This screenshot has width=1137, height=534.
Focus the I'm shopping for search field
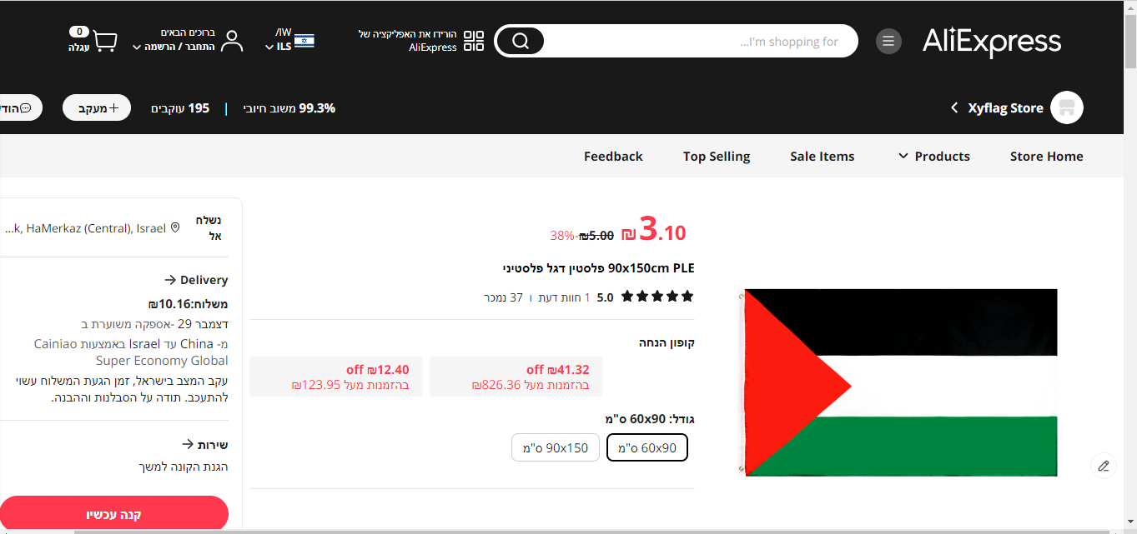(701, 41)
